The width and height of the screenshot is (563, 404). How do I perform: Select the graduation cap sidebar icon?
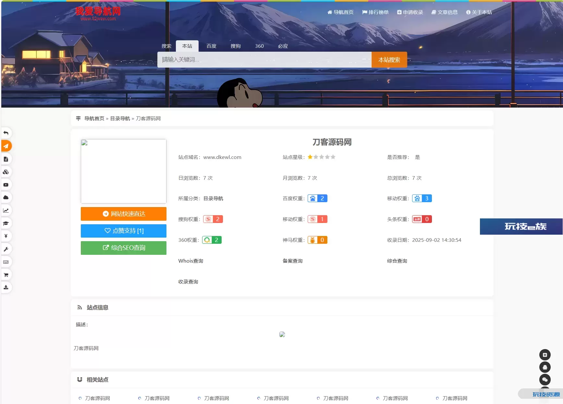coord(6,223)
